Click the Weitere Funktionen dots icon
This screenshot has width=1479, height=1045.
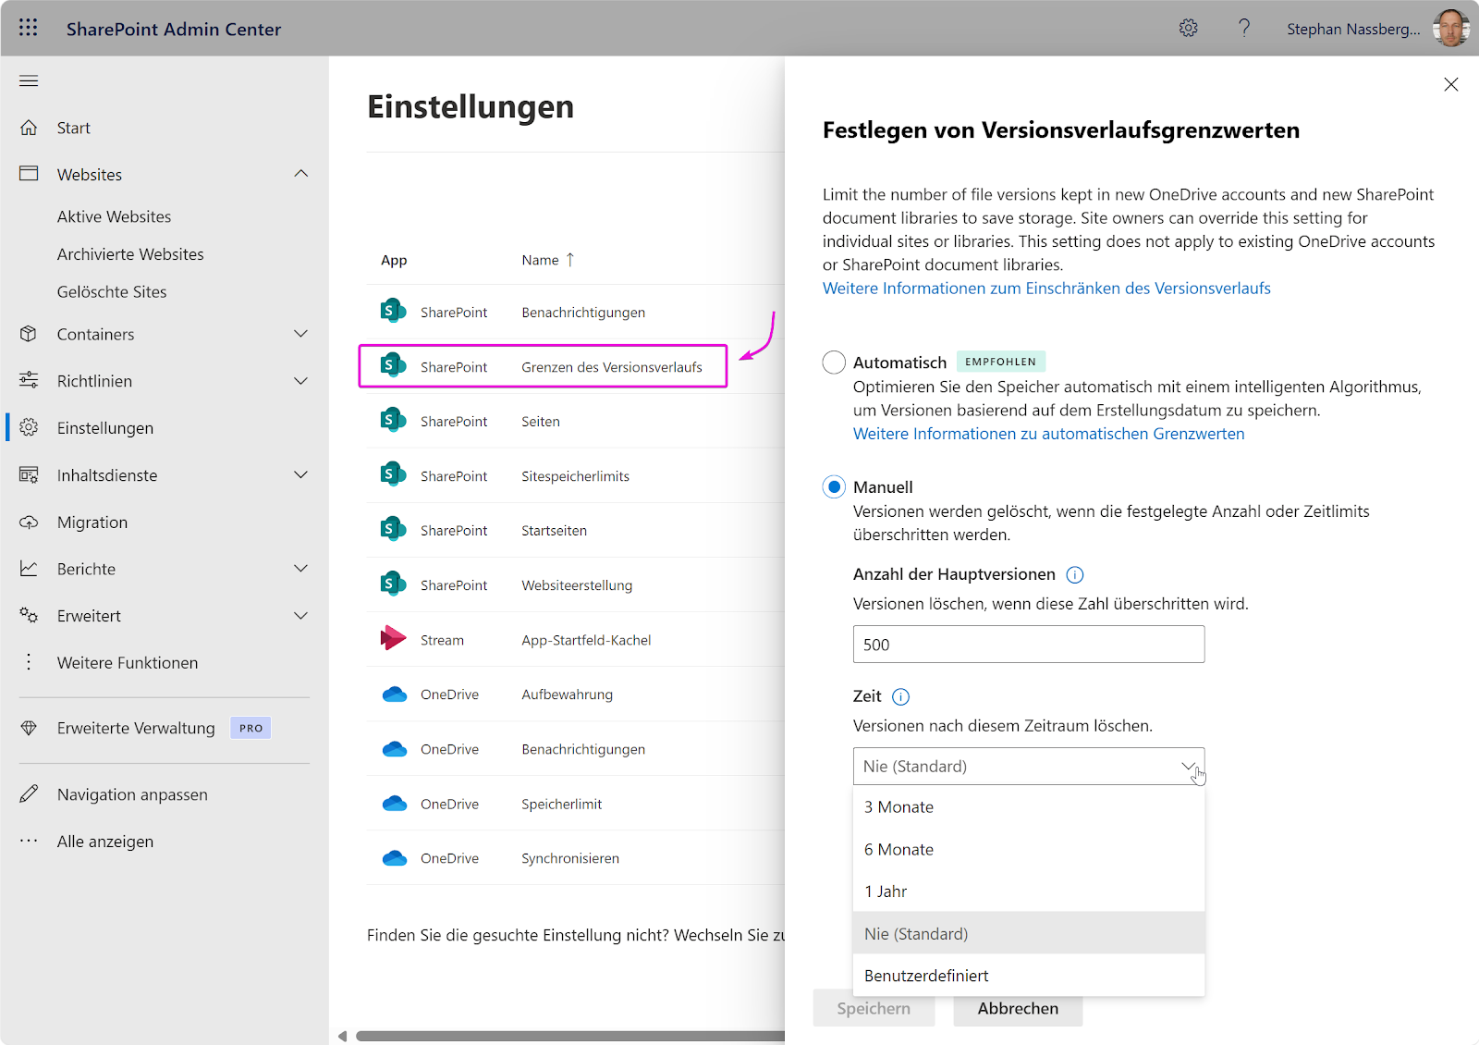29,662
